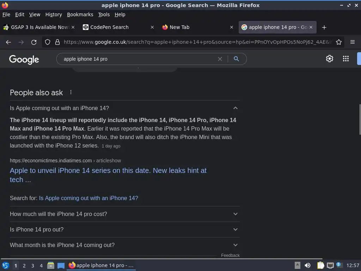Image resolution: width=361 pixels, height=271 pixels.
Task: Show desktop via taskbar blue icon
Action: pos(61,266)
